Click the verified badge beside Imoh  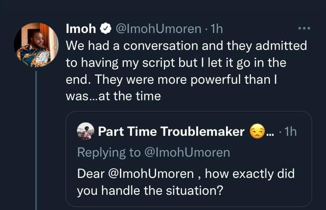pyautogui.click(x=105, y=30)
